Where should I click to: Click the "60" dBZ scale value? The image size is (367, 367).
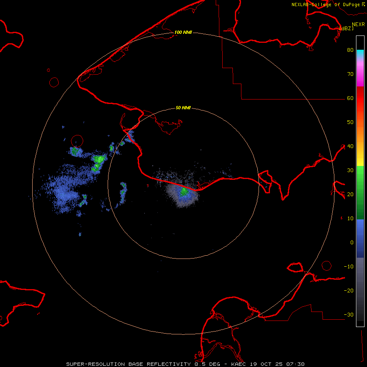click(350, 98)
